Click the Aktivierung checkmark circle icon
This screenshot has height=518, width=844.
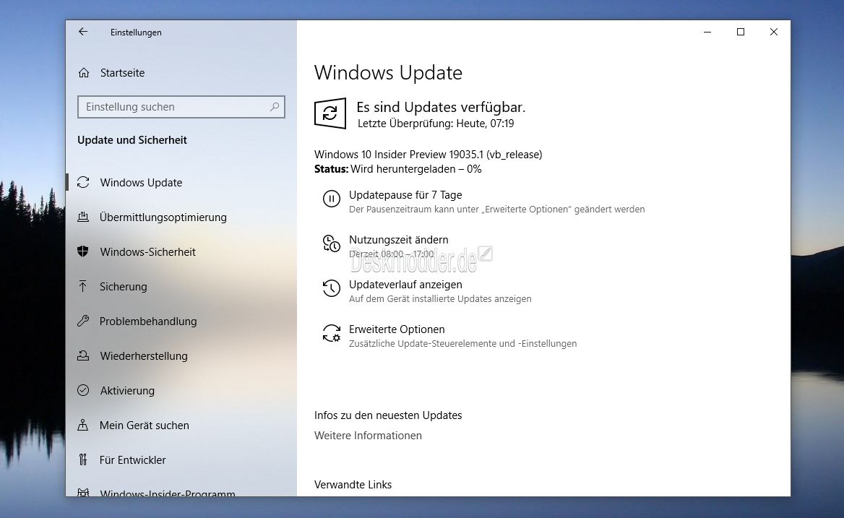(x=83, y=390)
